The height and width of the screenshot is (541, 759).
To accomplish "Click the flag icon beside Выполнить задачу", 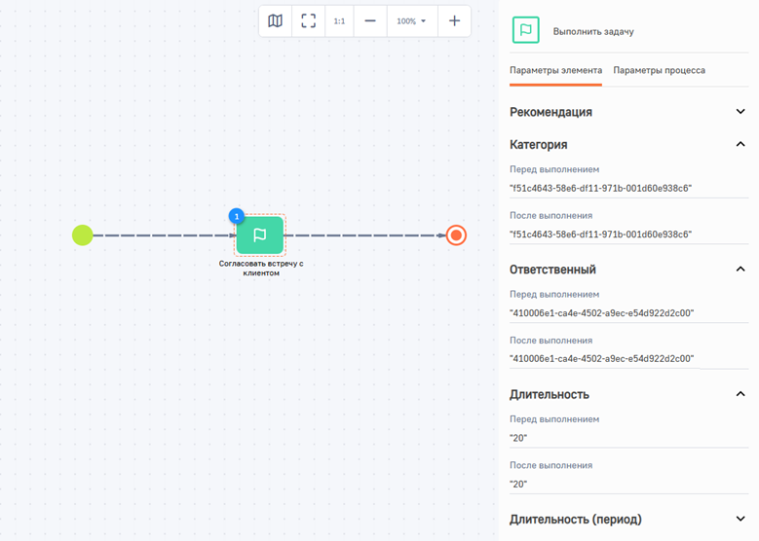I will [526, 30].
